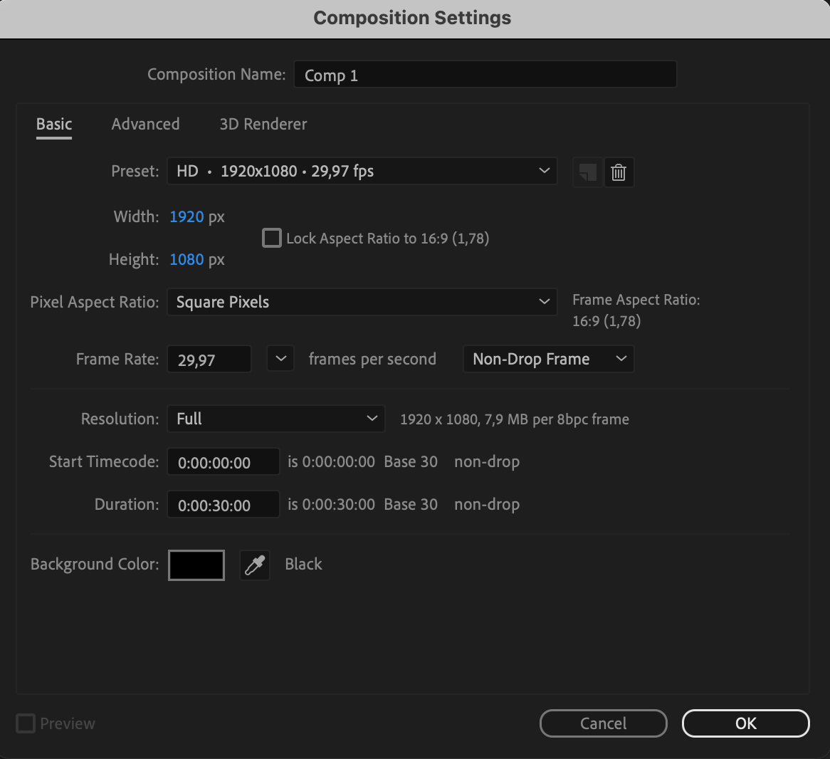Open the 3D Renderer tab
830x759 pixels.
pyautogui.click(x=263, y=124)
